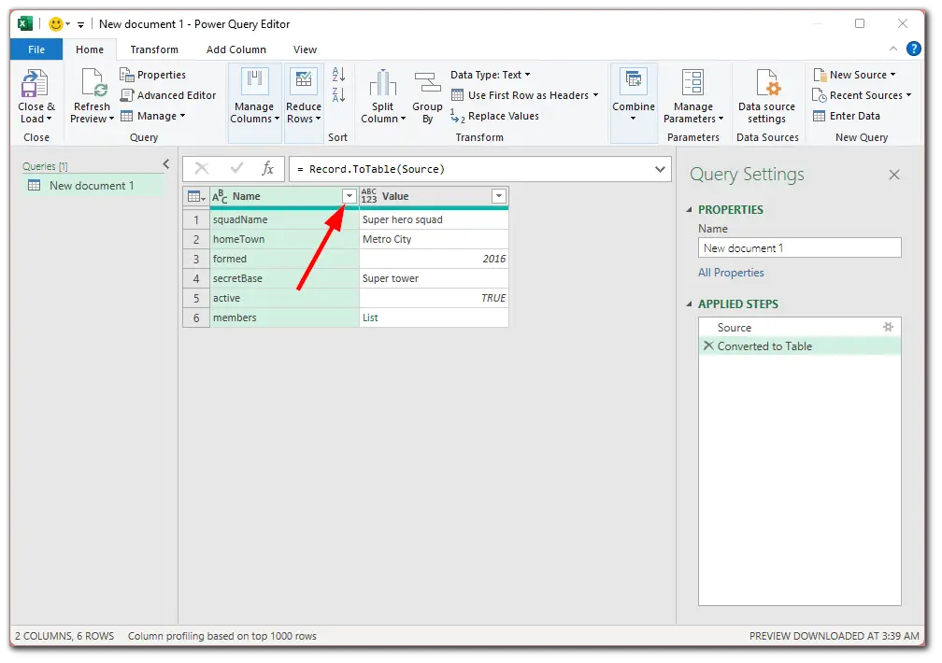This screenshot has width=942, height=663.
Task: Open the Advanced Editor
Action: pyautogui.click(x=168, y=95)
